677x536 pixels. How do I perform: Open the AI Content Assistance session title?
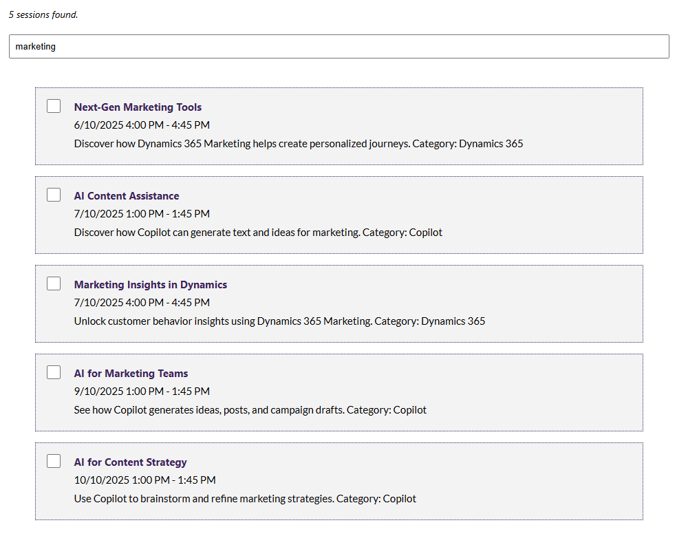pyautogui.click(x=127, y=196)
